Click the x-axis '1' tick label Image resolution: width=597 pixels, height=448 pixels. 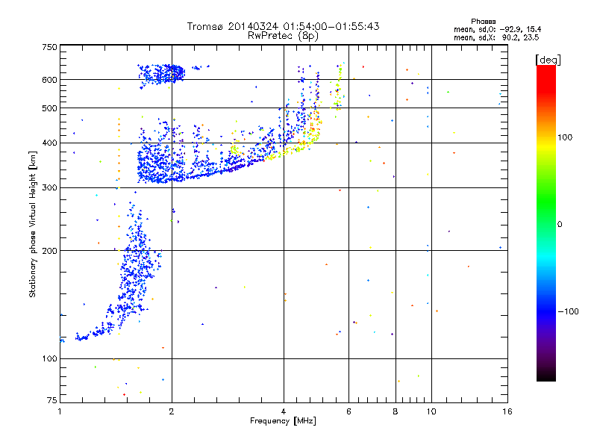click(x=60, y=411)
